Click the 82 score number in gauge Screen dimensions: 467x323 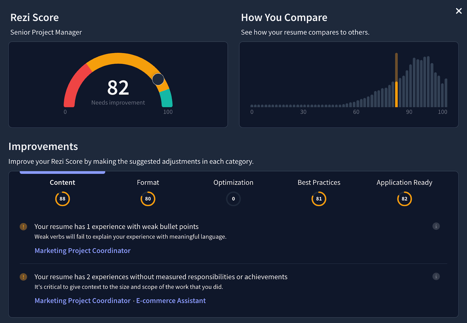118,88
